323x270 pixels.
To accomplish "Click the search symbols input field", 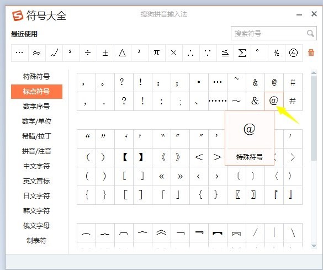I will coord(273,33).
